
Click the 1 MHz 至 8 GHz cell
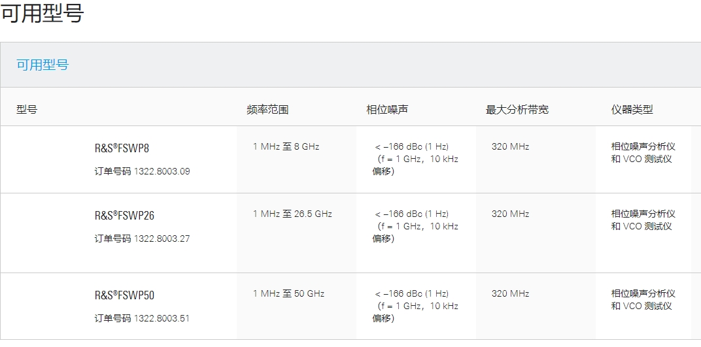[x=286, y=146]
